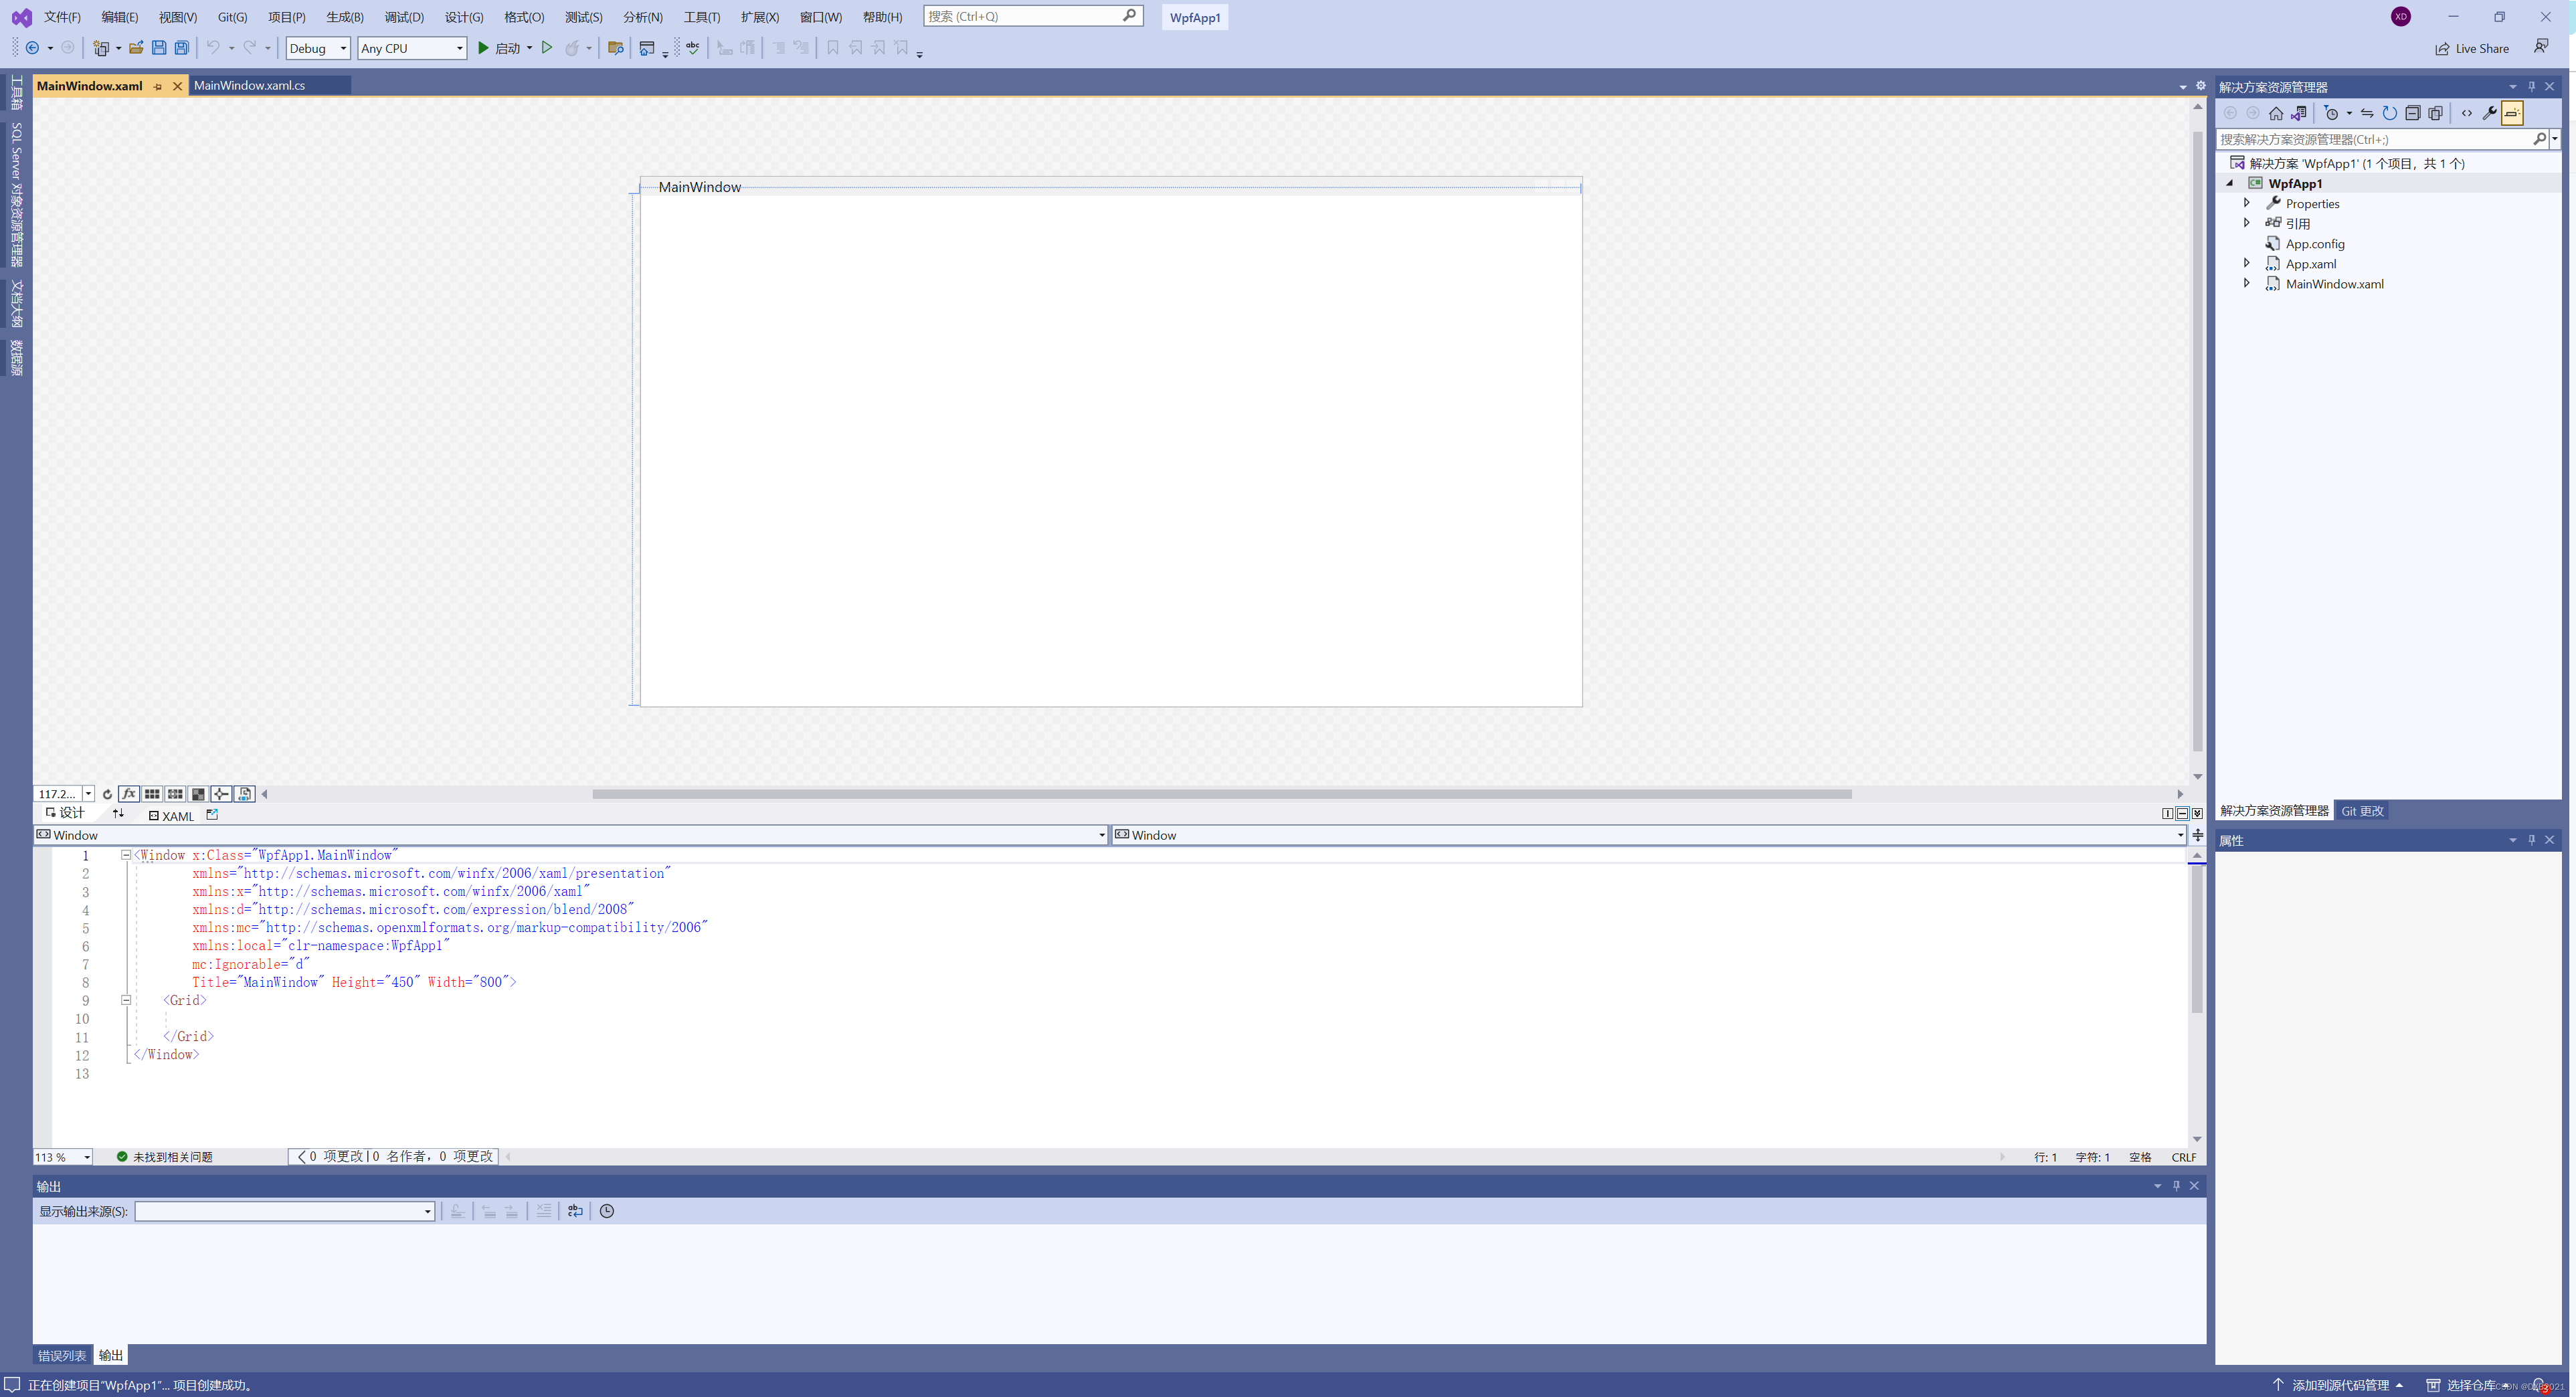Click the Navigate Backward arrow in main toolbar
The image size is (2576, 1397).
32,48
